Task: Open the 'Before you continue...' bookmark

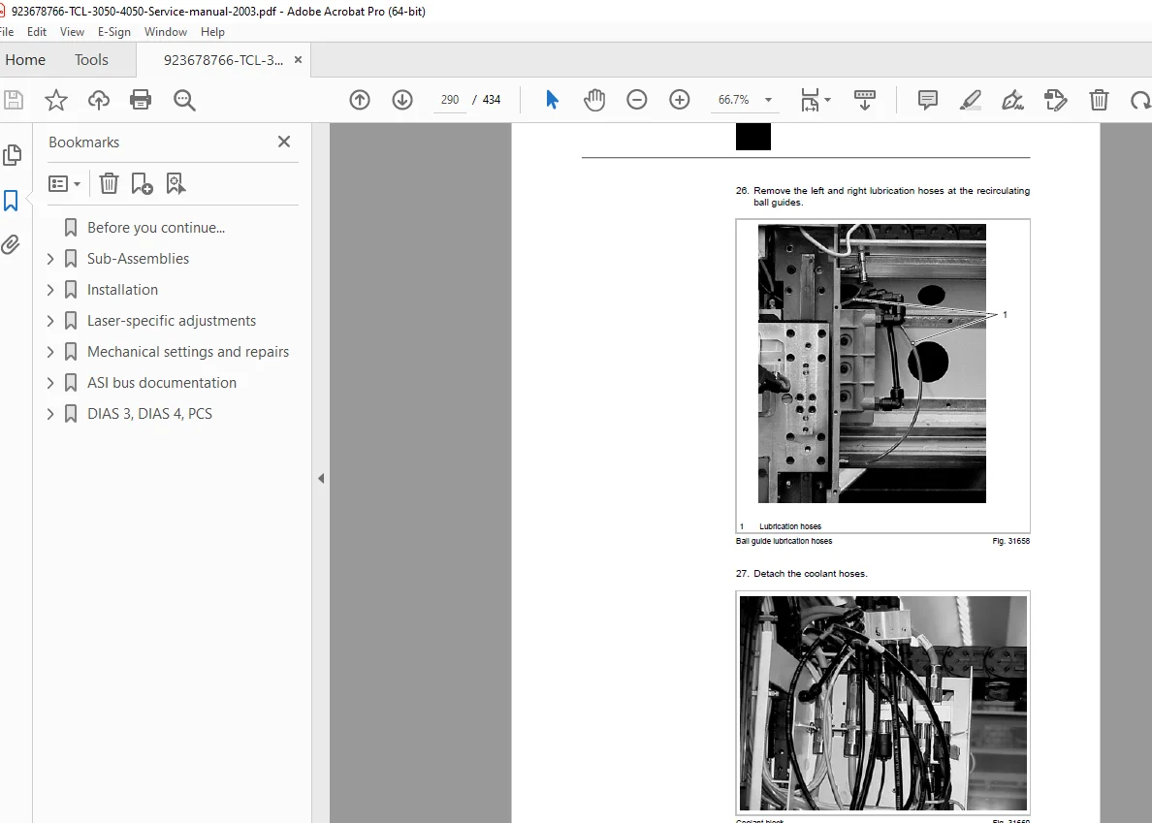Action: tap(156, 228)
